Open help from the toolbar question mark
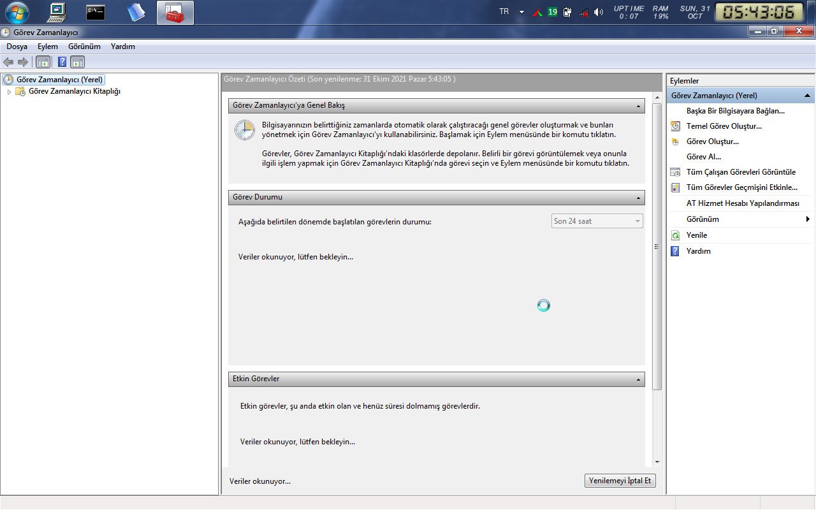 point(62,62)
